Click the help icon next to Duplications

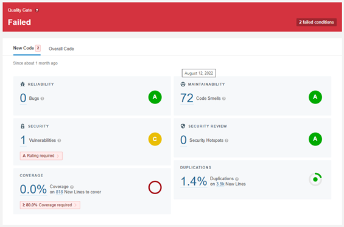237,179
